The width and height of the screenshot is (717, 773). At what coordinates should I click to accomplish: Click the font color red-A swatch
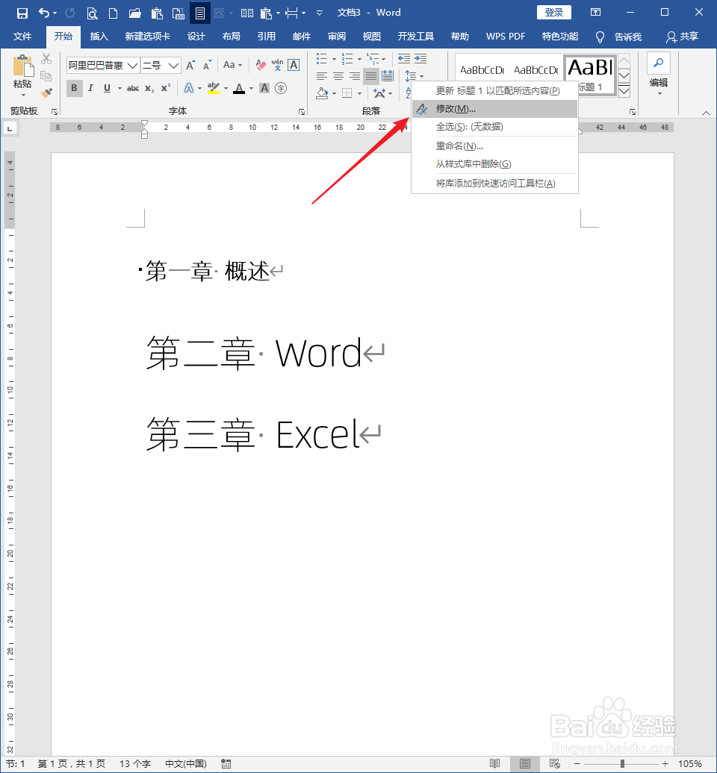[x=239, y=88]
